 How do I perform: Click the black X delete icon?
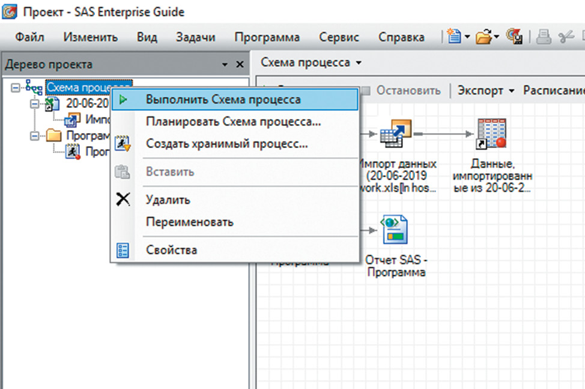(x=123, y=199)
